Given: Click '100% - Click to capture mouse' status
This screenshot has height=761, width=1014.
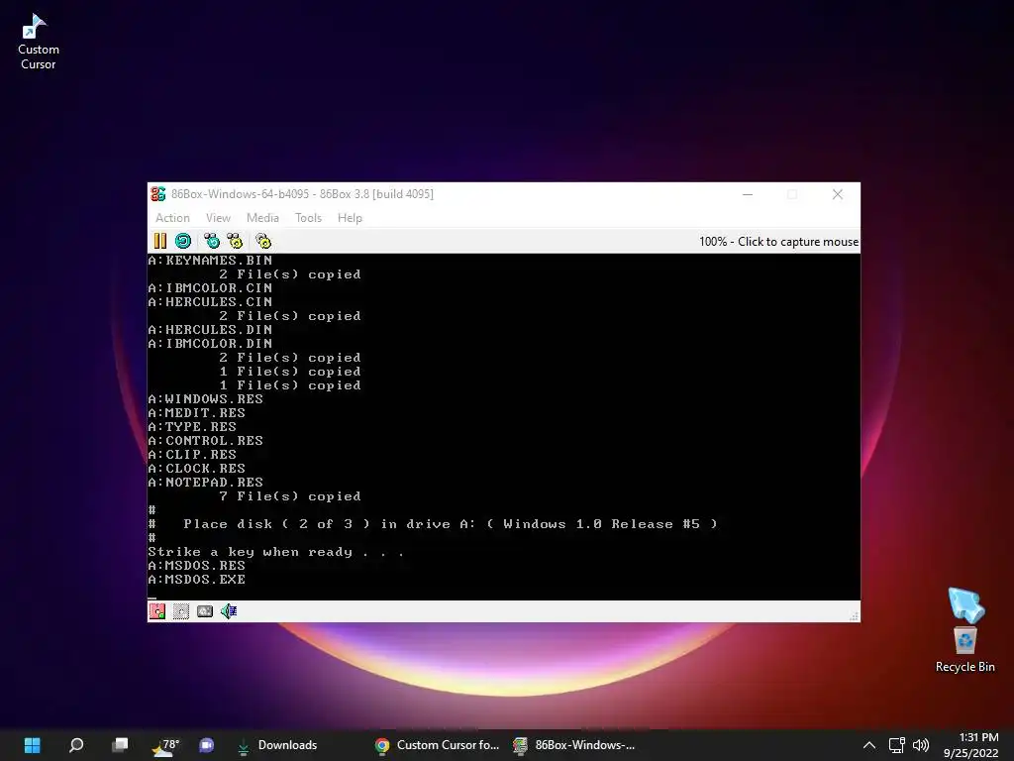Looking at the screenshot, I should [778, 242].
